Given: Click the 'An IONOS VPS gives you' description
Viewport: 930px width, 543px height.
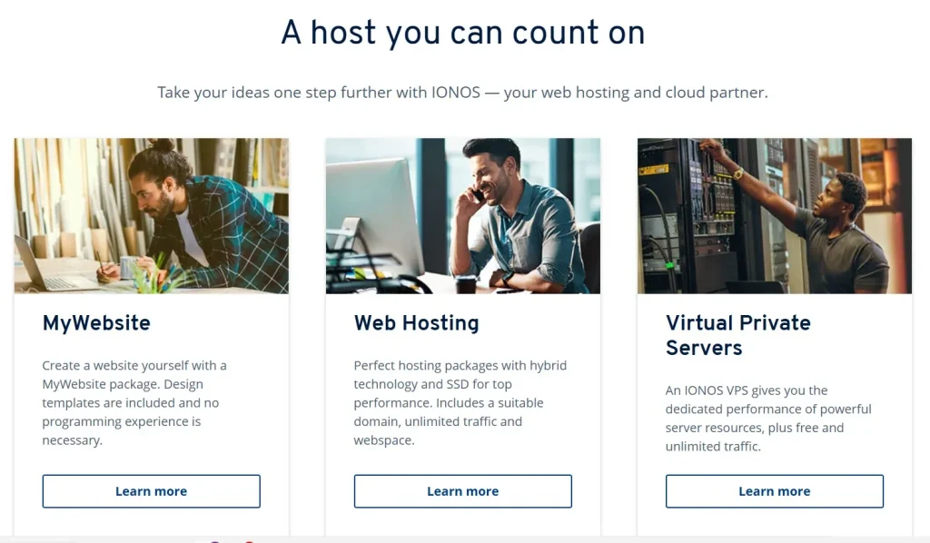Looking at the screenshot, I should pos(768,418).
